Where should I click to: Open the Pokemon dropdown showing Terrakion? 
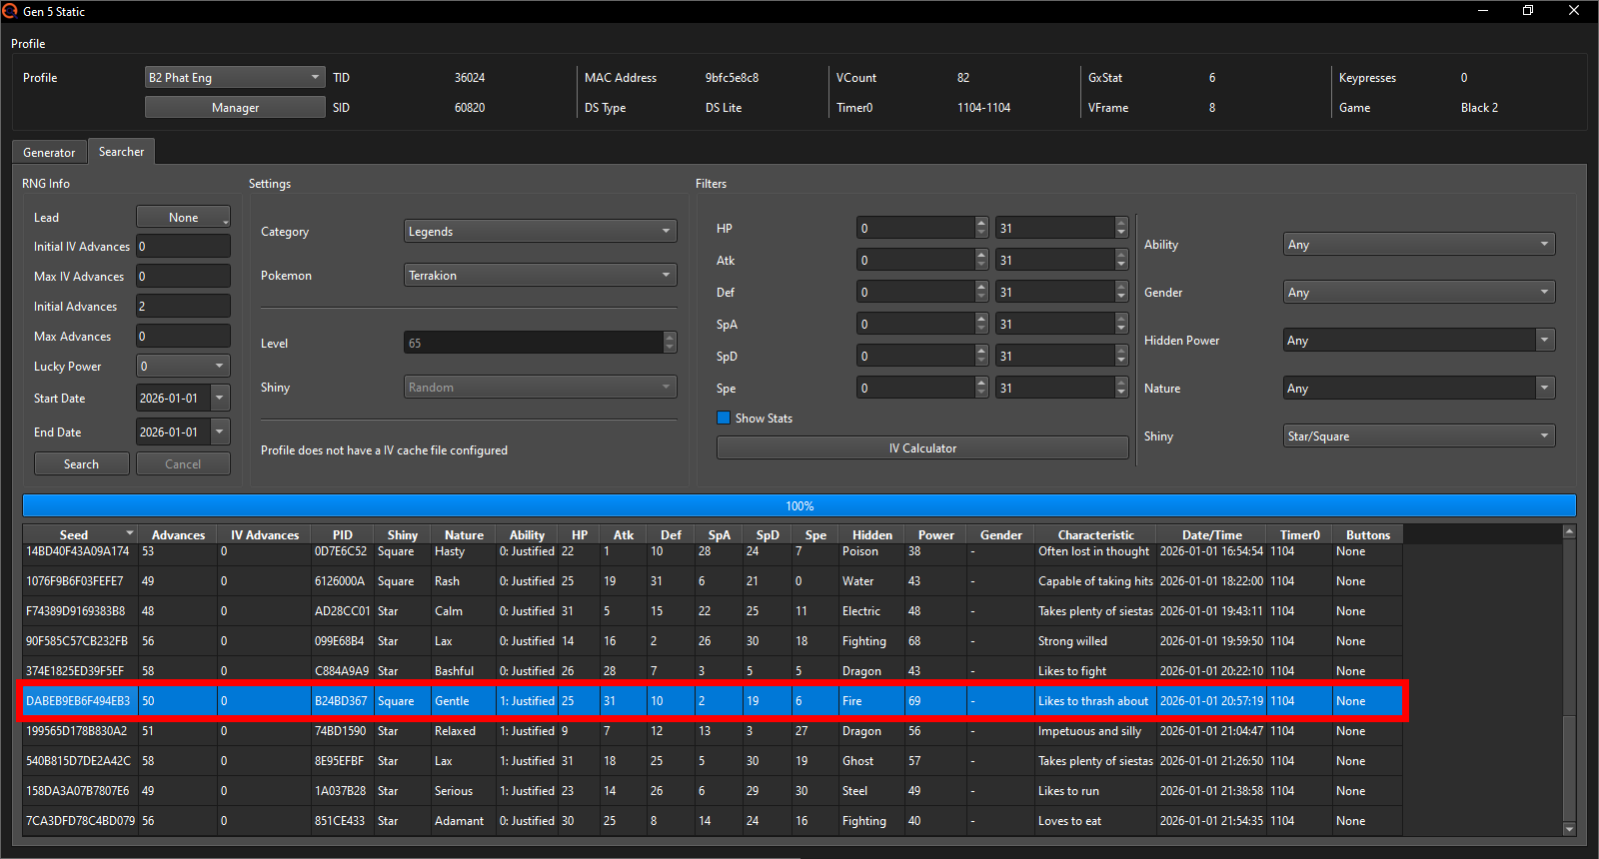click(x=540, y=276)
